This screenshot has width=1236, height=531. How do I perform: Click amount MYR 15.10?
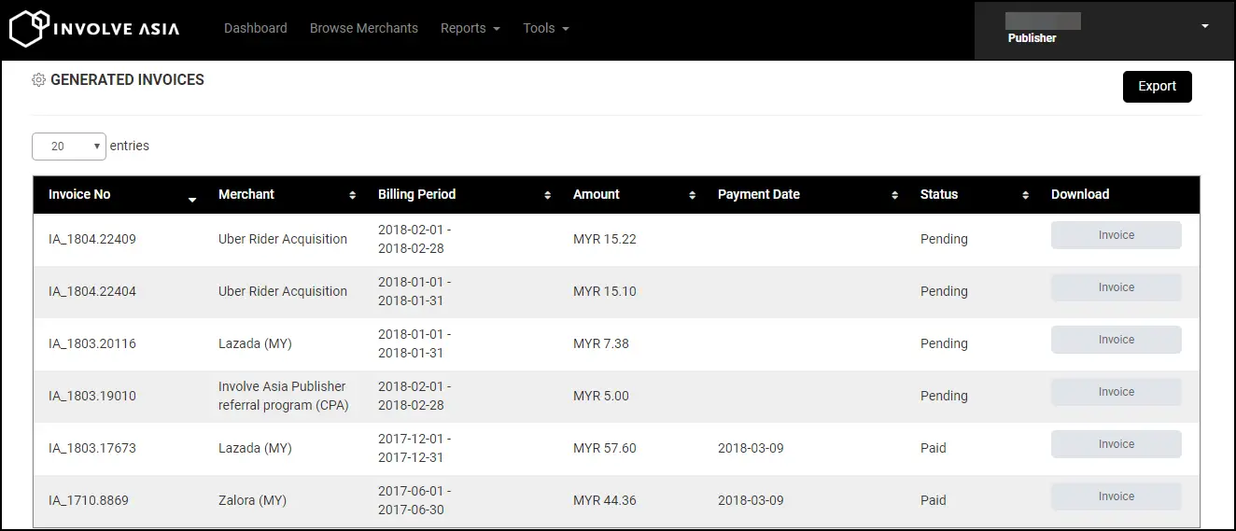point(605,291)
